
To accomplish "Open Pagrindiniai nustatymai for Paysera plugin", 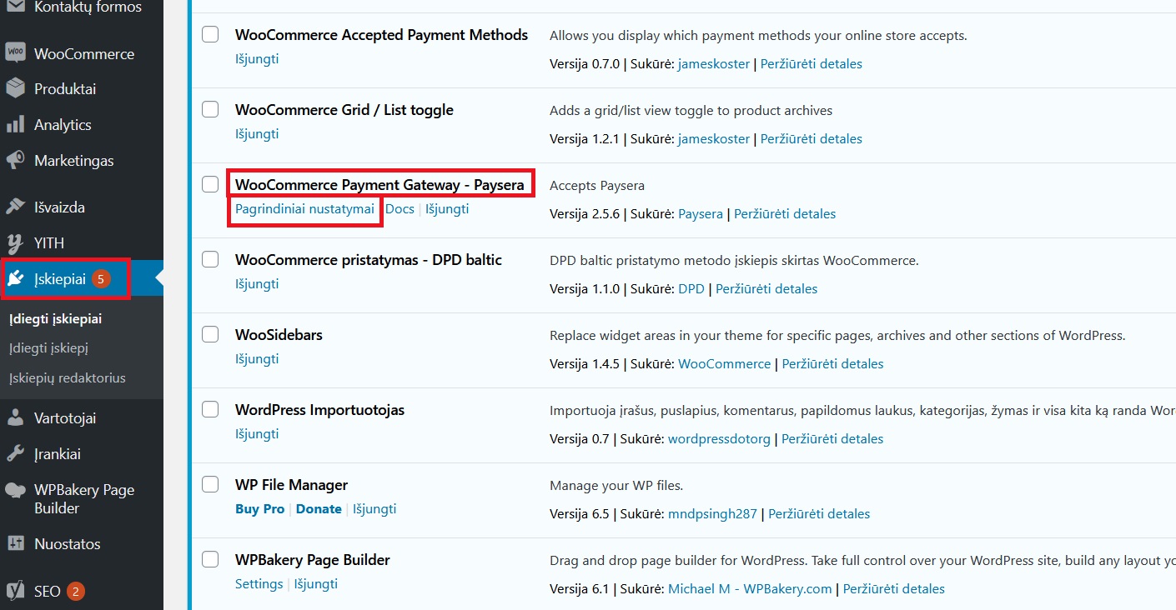I will 304,209.
